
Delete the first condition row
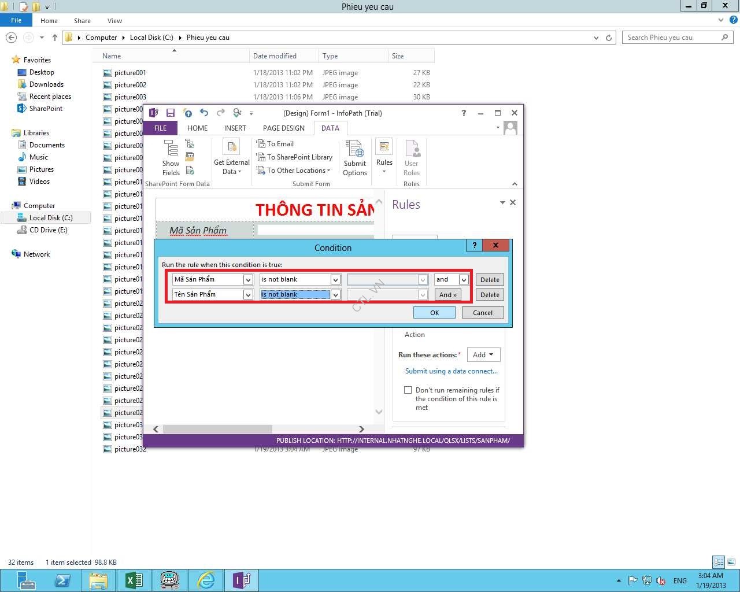[x=490, y=280]
